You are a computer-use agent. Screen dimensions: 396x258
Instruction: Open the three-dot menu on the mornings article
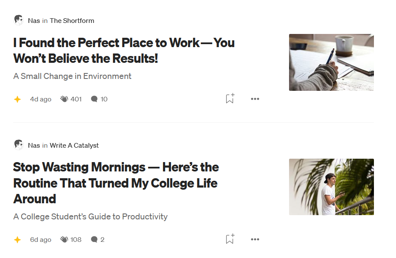click(255, 239)
